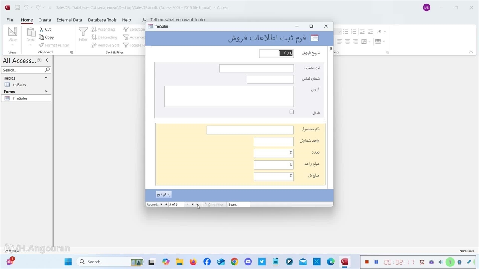The width and height of the screenshot is (479, 269).
Task: Click the بستن فرم button
Action: tap(164, 194)
